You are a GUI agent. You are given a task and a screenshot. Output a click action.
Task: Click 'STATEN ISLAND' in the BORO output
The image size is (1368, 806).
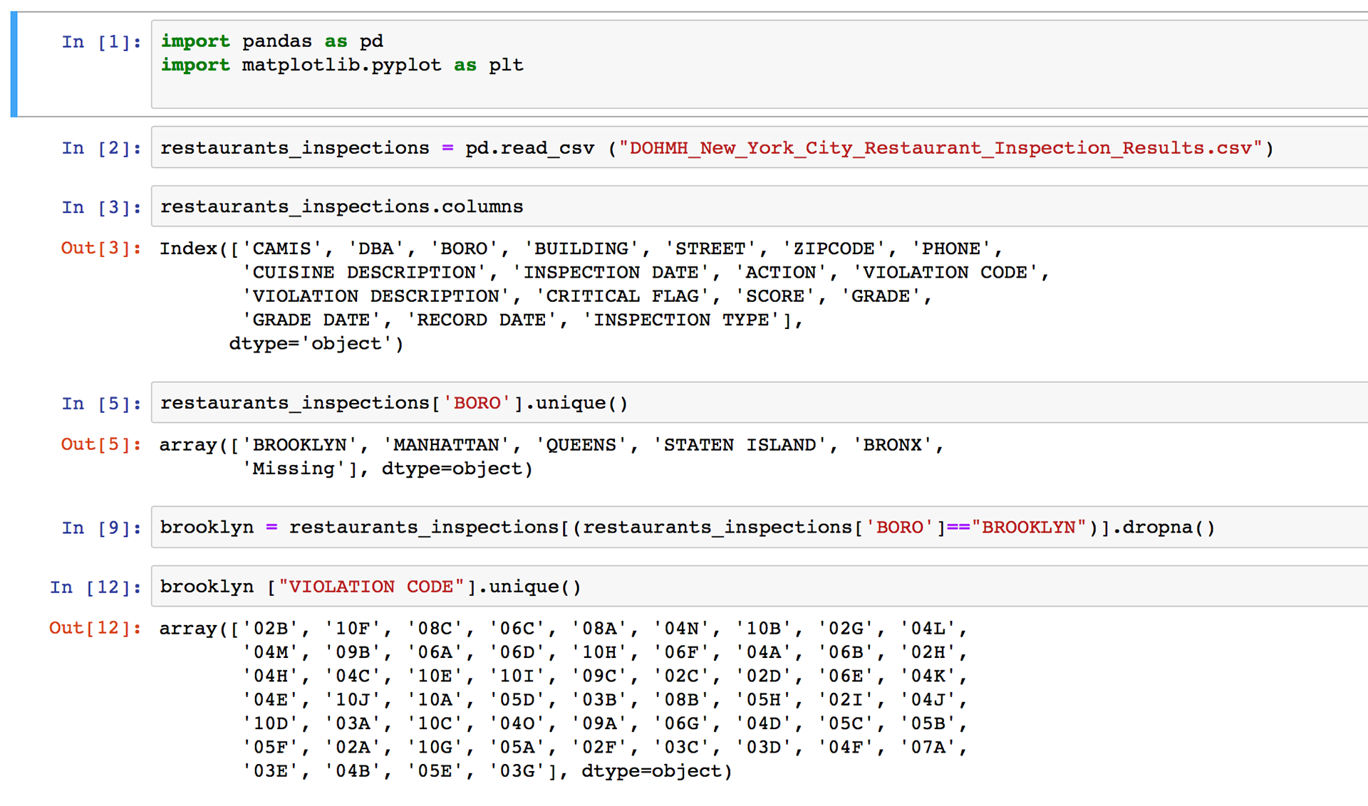point(740,445)
